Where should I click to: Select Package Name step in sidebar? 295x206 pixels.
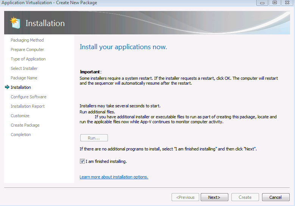24,78
